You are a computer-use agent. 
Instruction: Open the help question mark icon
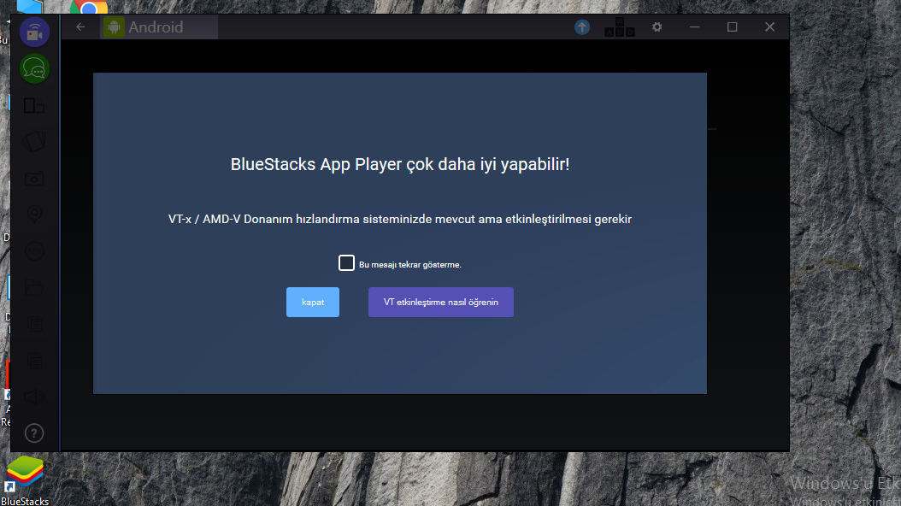tap(34, 433)
